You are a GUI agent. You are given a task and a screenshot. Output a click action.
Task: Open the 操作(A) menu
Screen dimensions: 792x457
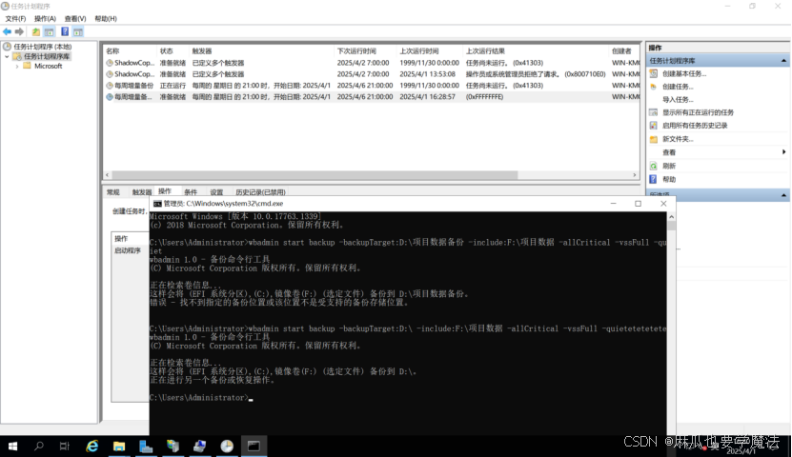(45, 19)
